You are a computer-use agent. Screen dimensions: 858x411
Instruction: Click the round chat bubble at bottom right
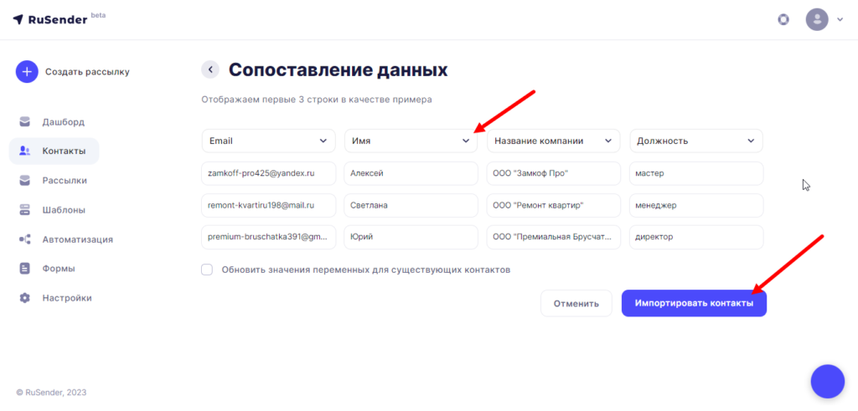828,382
